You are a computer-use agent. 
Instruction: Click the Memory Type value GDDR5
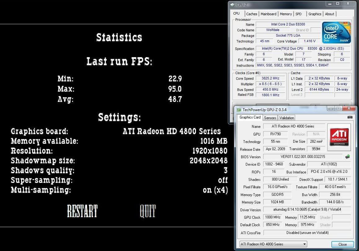(277, 195)
